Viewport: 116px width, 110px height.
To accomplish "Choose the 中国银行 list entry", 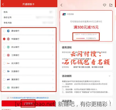I will (29, 39).
